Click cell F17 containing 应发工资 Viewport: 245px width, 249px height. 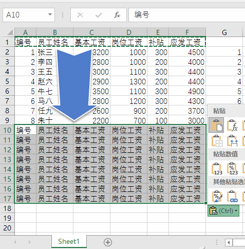point(187,199)
